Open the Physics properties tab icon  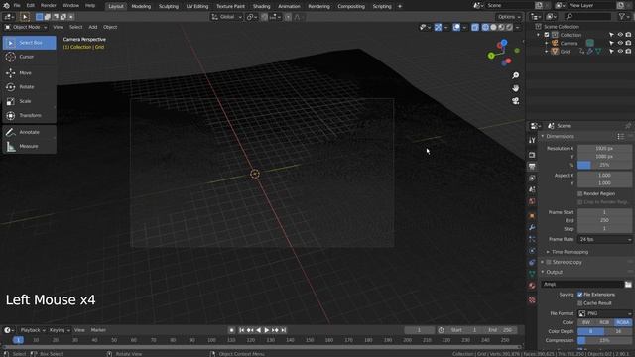[532, 251]
